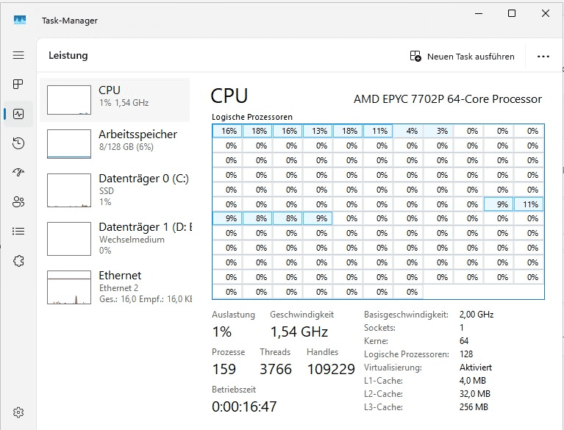Select the CPU entry in the performance list
Viewport: 564px width, 430px height.
115,98
